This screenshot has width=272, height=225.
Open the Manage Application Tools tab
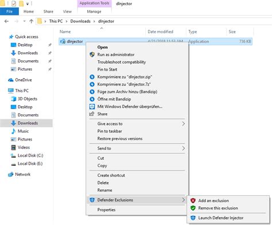pos(94,11)
